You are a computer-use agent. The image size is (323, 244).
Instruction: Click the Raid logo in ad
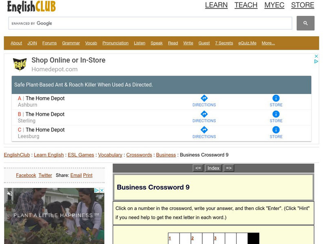click(x=20, y=65)
